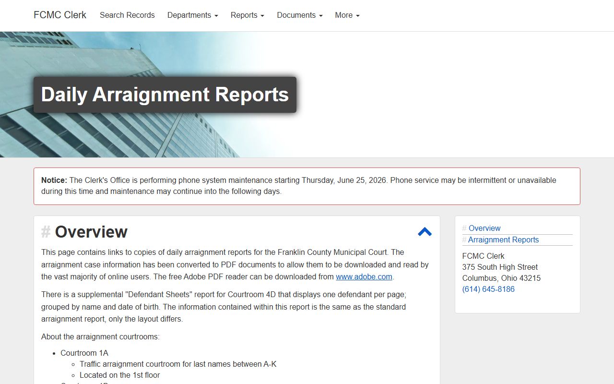
Task: Go to Search Records page
Action: pyautogui.click(x=127, y=15)
